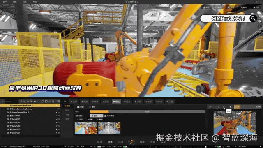Switch to the 相机 camera tab

tap(116, 102)
